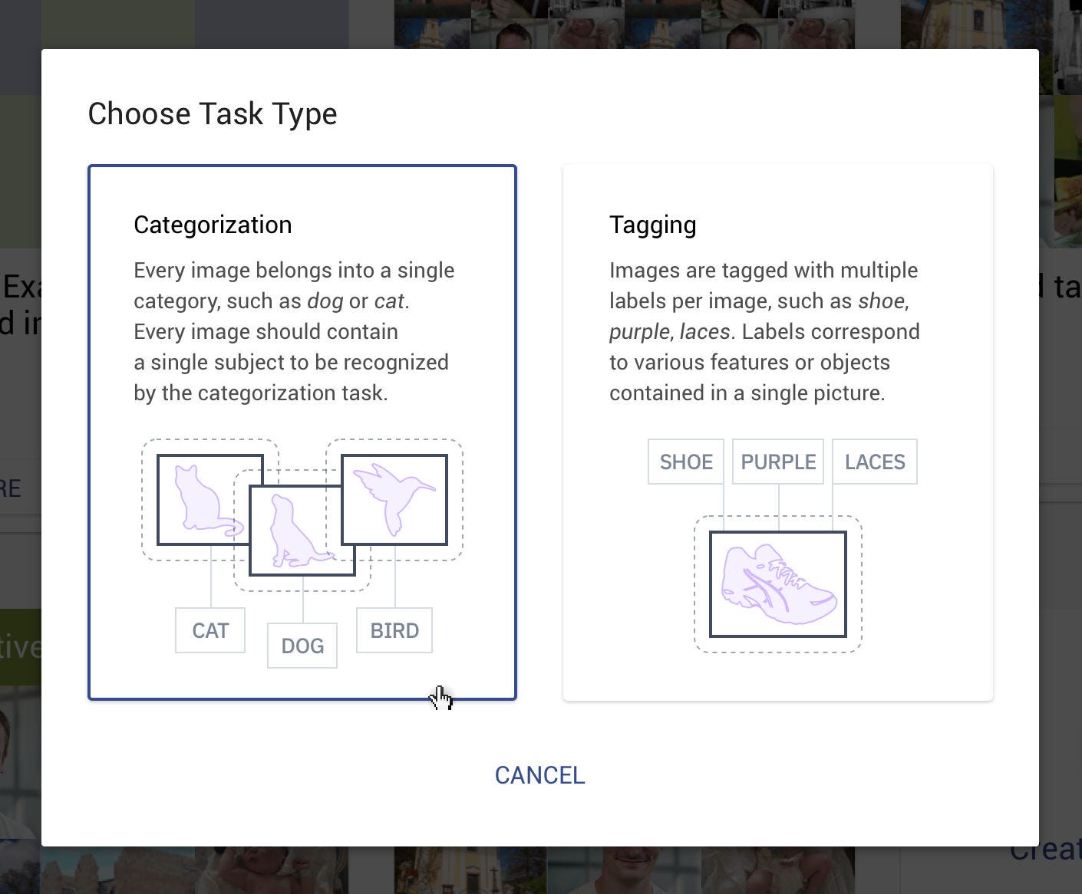Viewport: 1082px width, 894px height.
Task: Click the purple sneaker illustration
Action: 778,584
